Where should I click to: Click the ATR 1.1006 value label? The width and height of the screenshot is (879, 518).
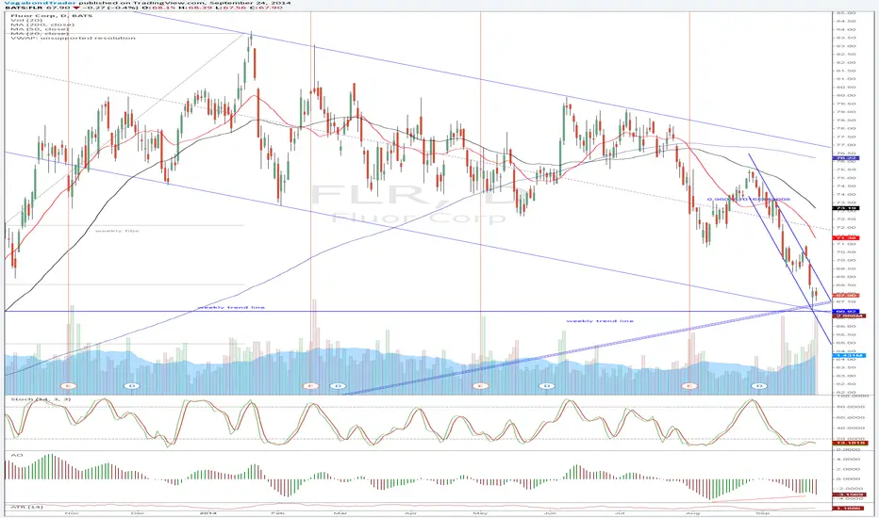(x=849, y=508)
